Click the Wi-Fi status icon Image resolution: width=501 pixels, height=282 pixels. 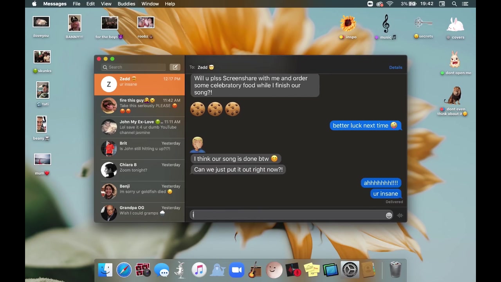pyautogui.click(x=390, y=4)
